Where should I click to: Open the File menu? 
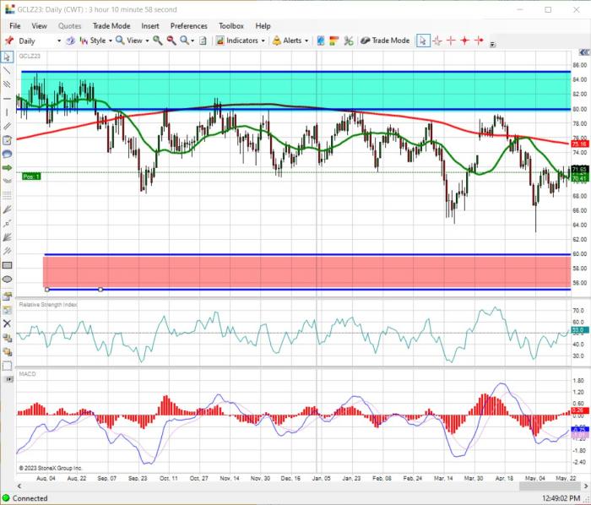(15, 26)
